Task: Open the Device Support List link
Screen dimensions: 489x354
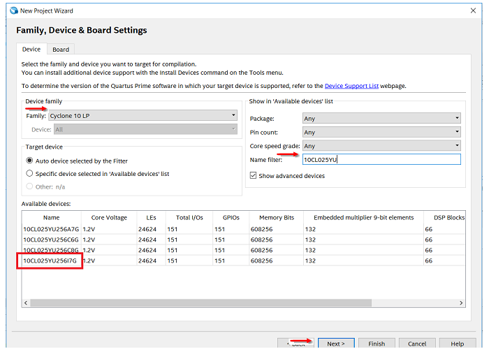Action: pyautogui.click(x=351, y=86)
